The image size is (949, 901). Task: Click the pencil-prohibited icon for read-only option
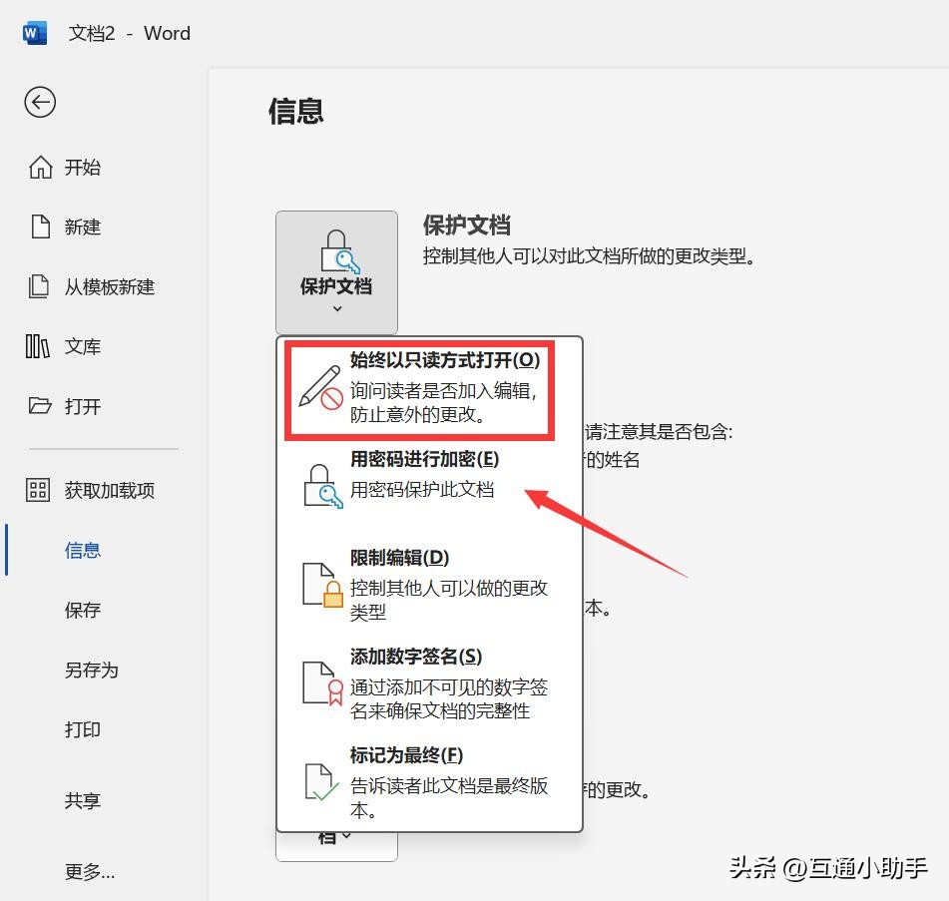pos(320,388)
